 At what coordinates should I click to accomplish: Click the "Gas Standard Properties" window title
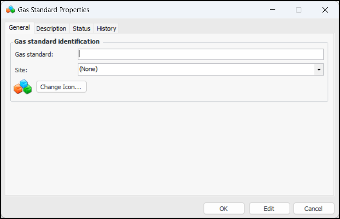53,10
